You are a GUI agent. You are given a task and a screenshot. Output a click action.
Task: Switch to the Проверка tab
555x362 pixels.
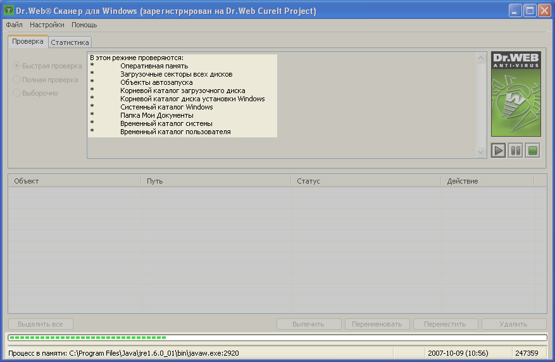click(x=28, y=41)
